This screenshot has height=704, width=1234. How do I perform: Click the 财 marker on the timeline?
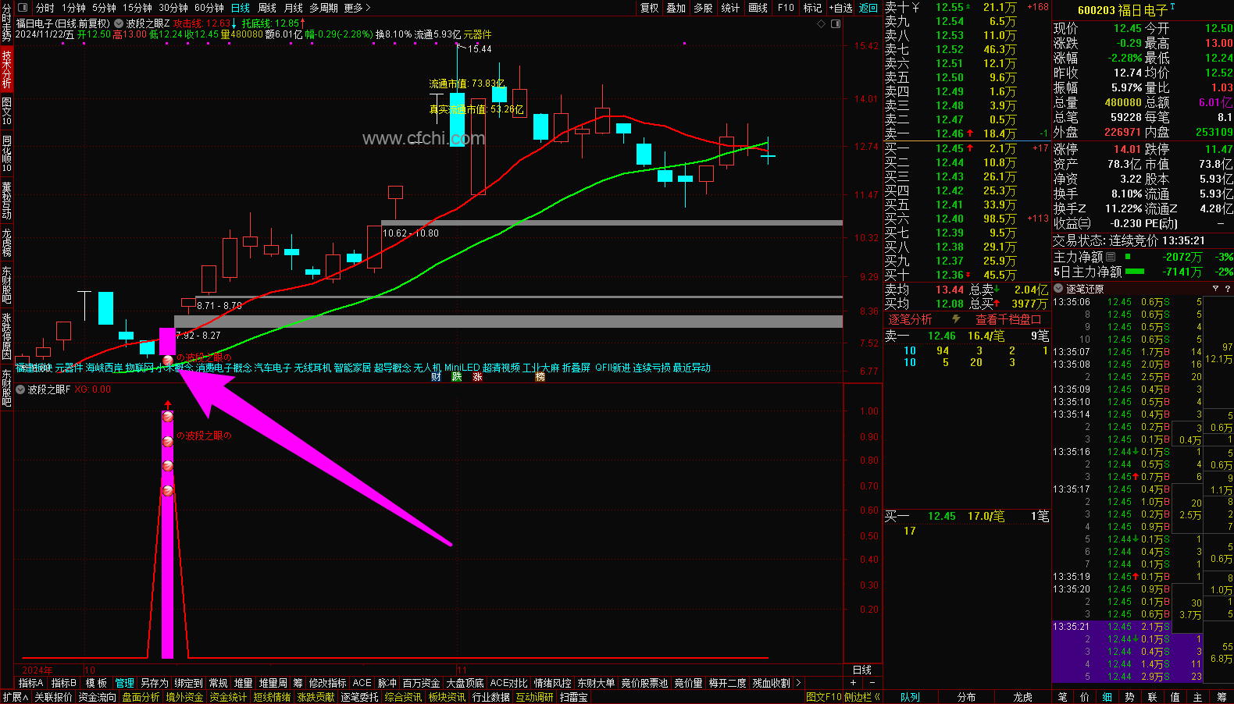coord(436,377)
